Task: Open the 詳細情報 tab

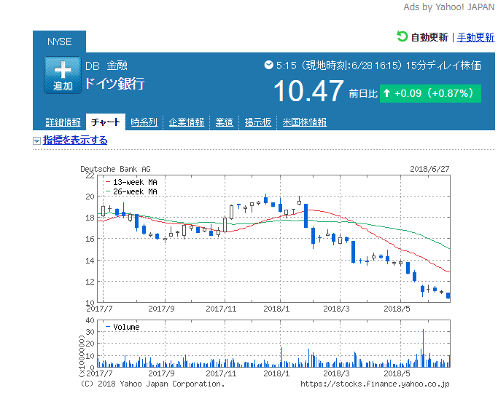Action: pos(63,122)
